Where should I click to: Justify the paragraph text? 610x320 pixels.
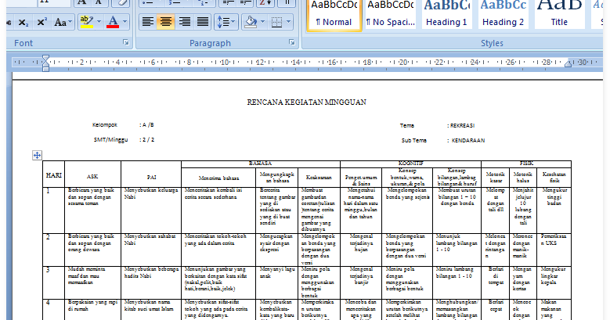(x=203, y=22)
